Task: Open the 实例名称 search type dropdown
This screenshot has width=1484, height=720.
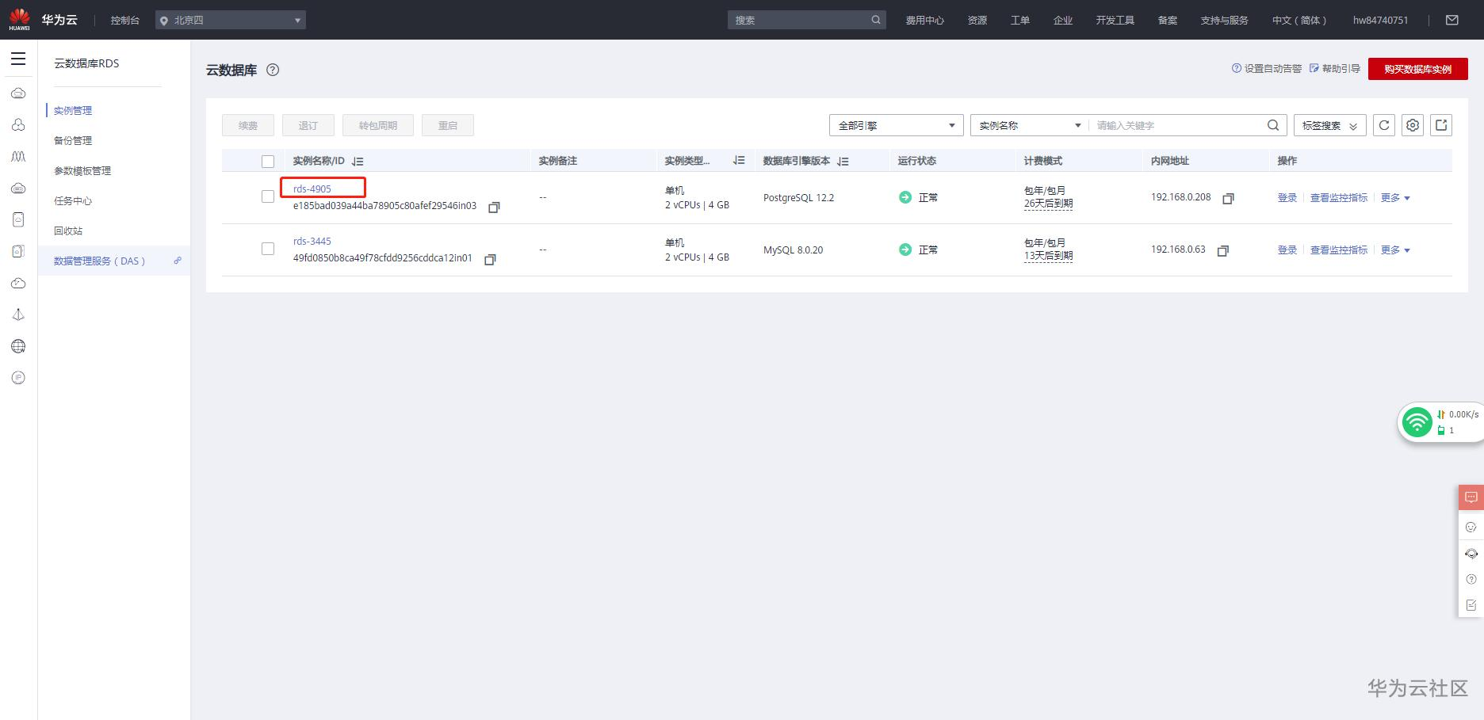Action: click(x=1030, y=125)
